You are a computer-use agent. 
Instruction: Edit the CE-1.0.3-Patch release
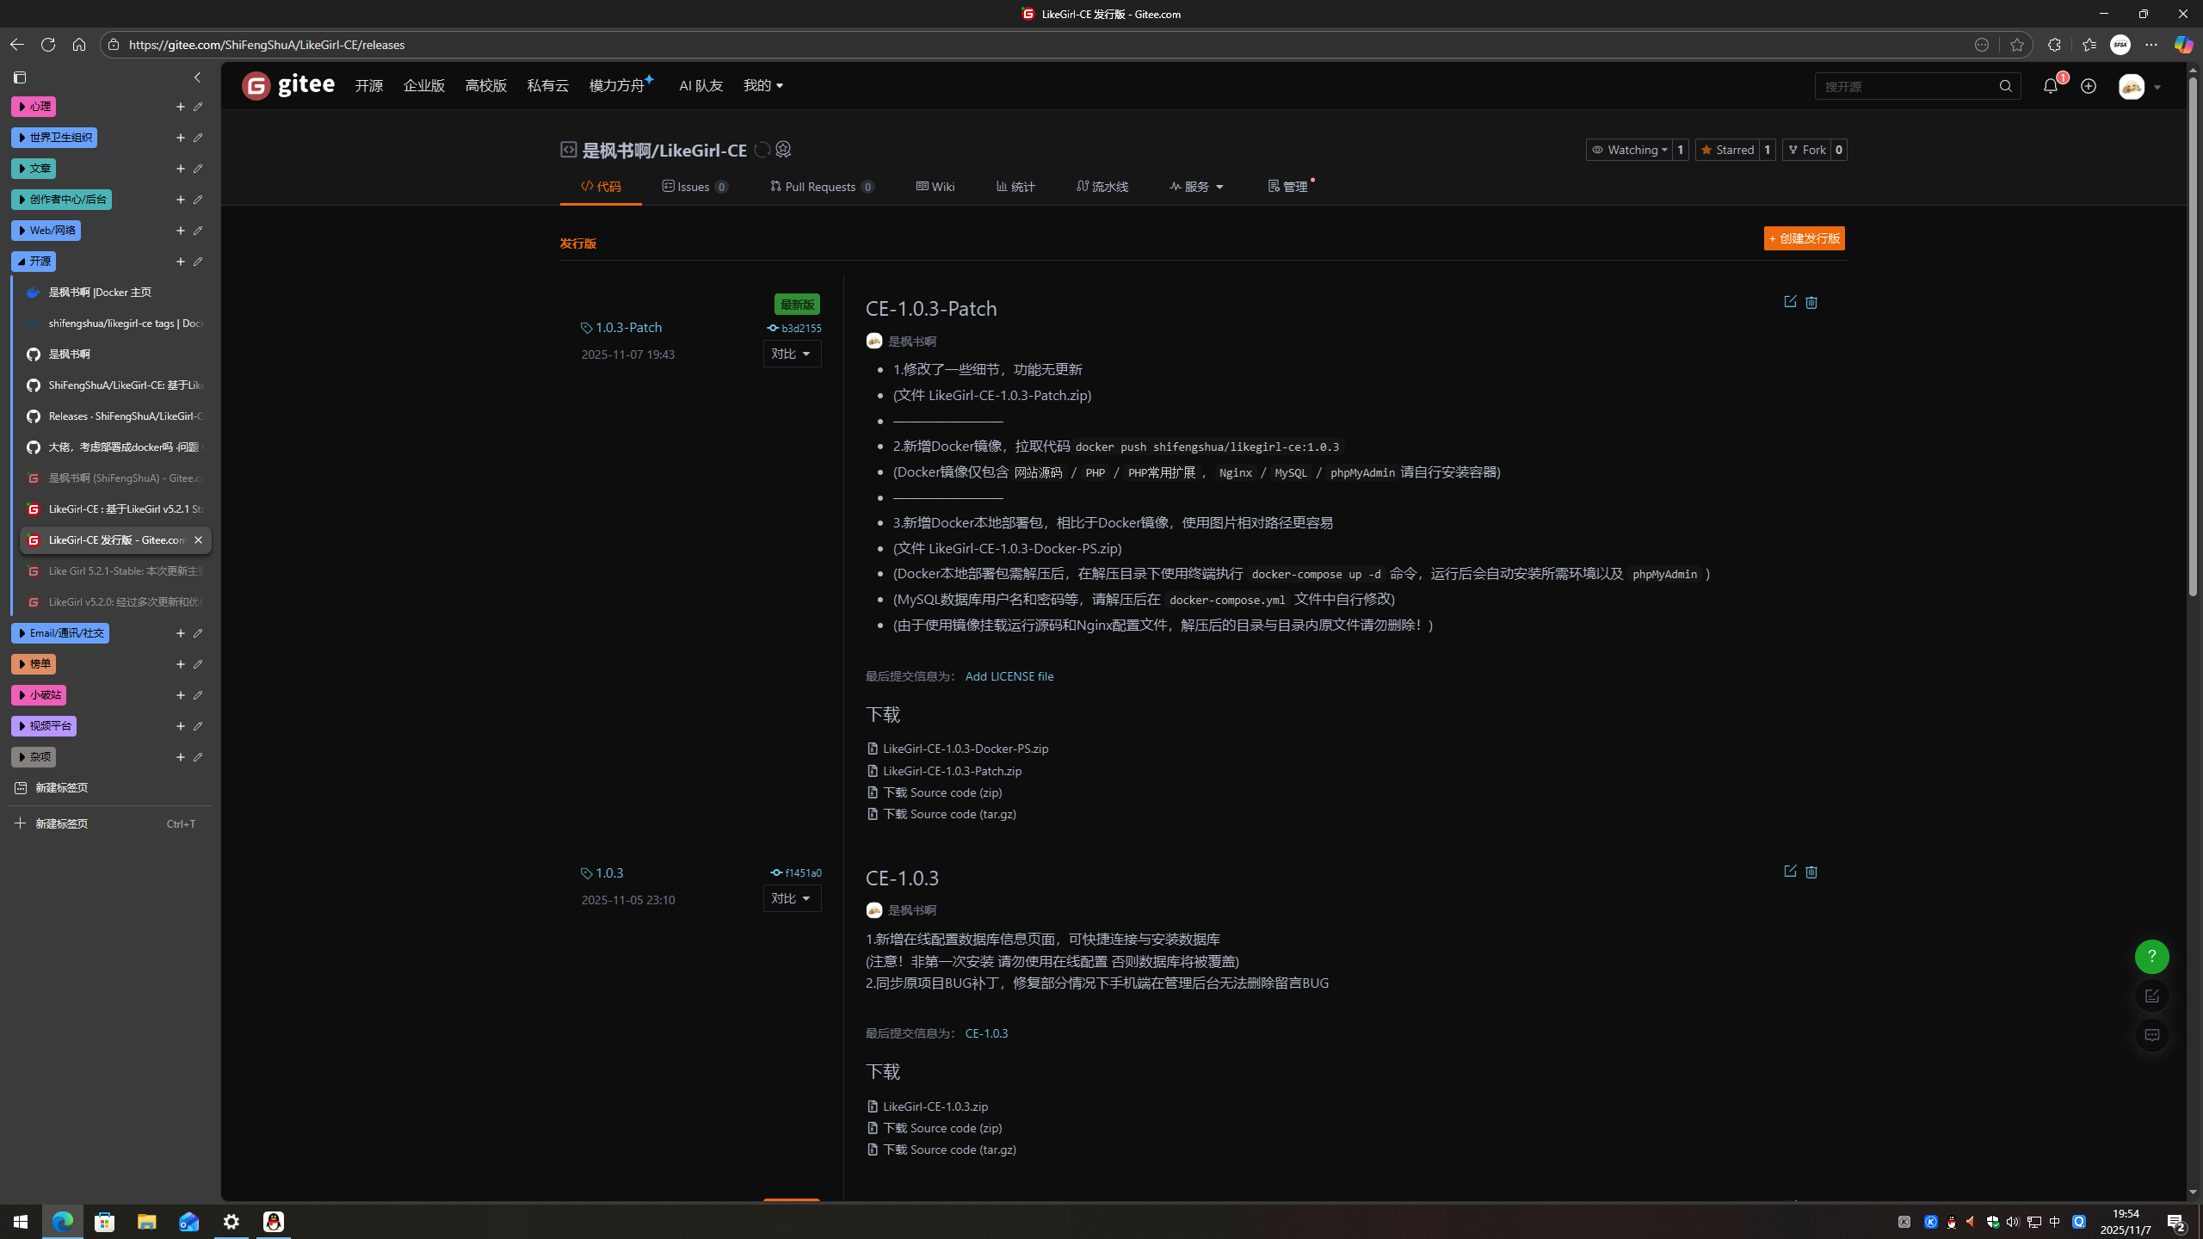tap(1790, 302)
